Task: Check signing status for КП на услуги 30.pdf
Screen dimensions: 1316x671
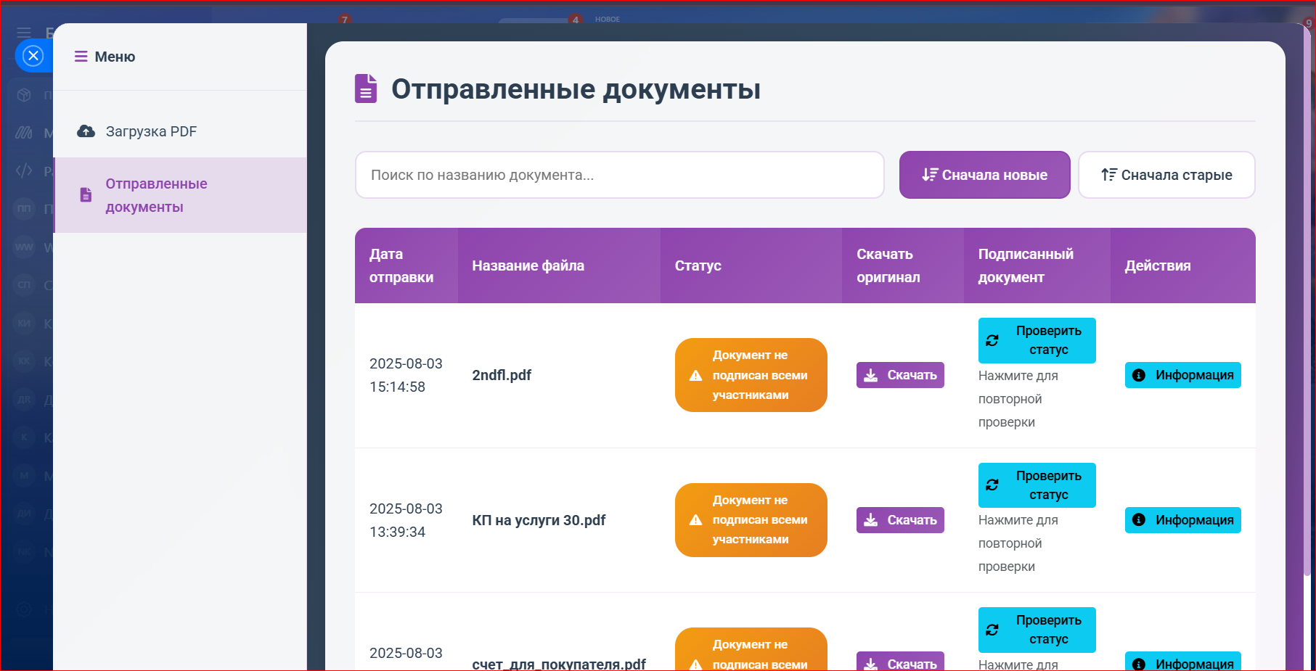Action: [x=1037, y=485]
